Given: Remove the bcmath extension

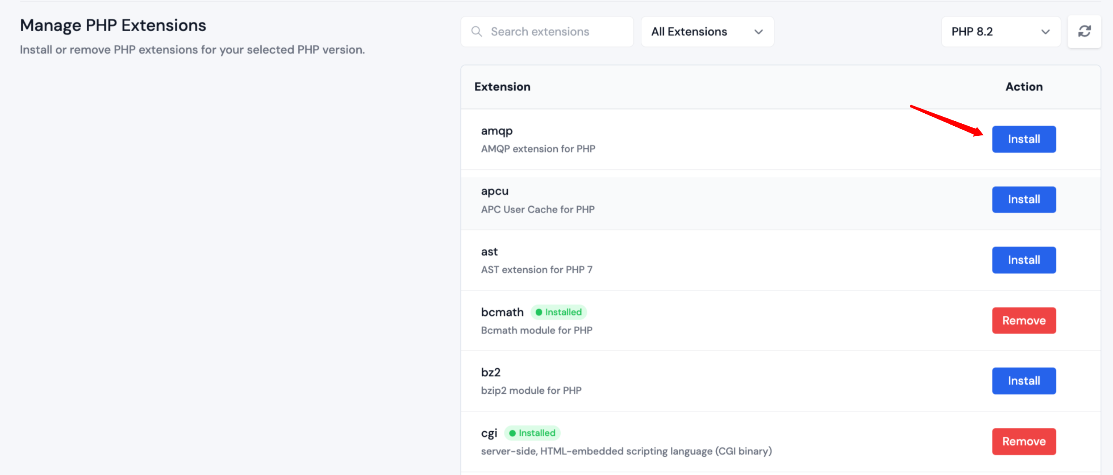Looking at the screenshot, I should pyautogui.click(x=1024, y=320).
